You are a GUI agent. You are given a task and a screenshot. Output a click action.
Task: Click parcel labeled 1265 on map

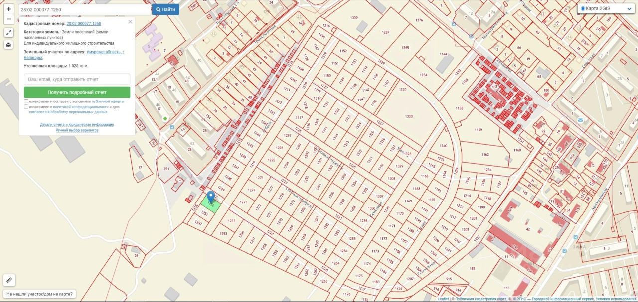pyautogui.click(x=405, y=48)
